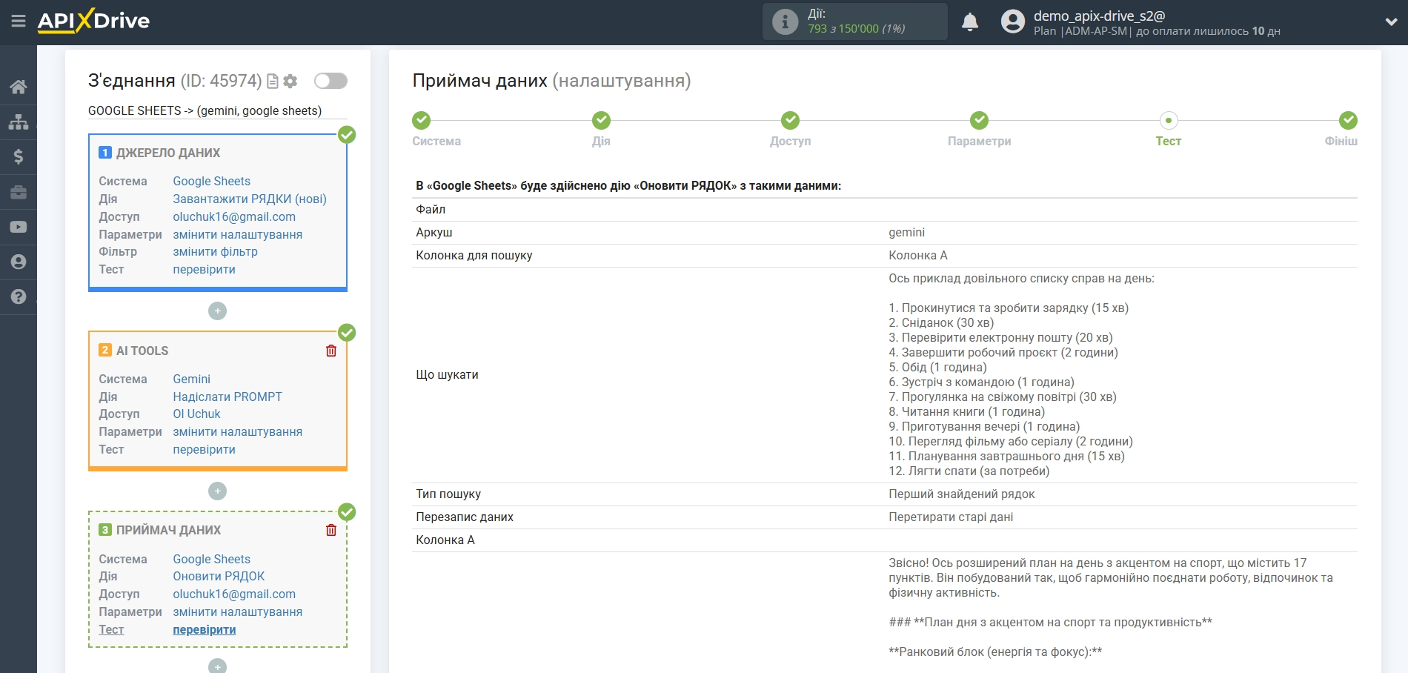Toggle the connection on/off switch
This screenshot has height=673, width=1408.
[x=331, y=81]
